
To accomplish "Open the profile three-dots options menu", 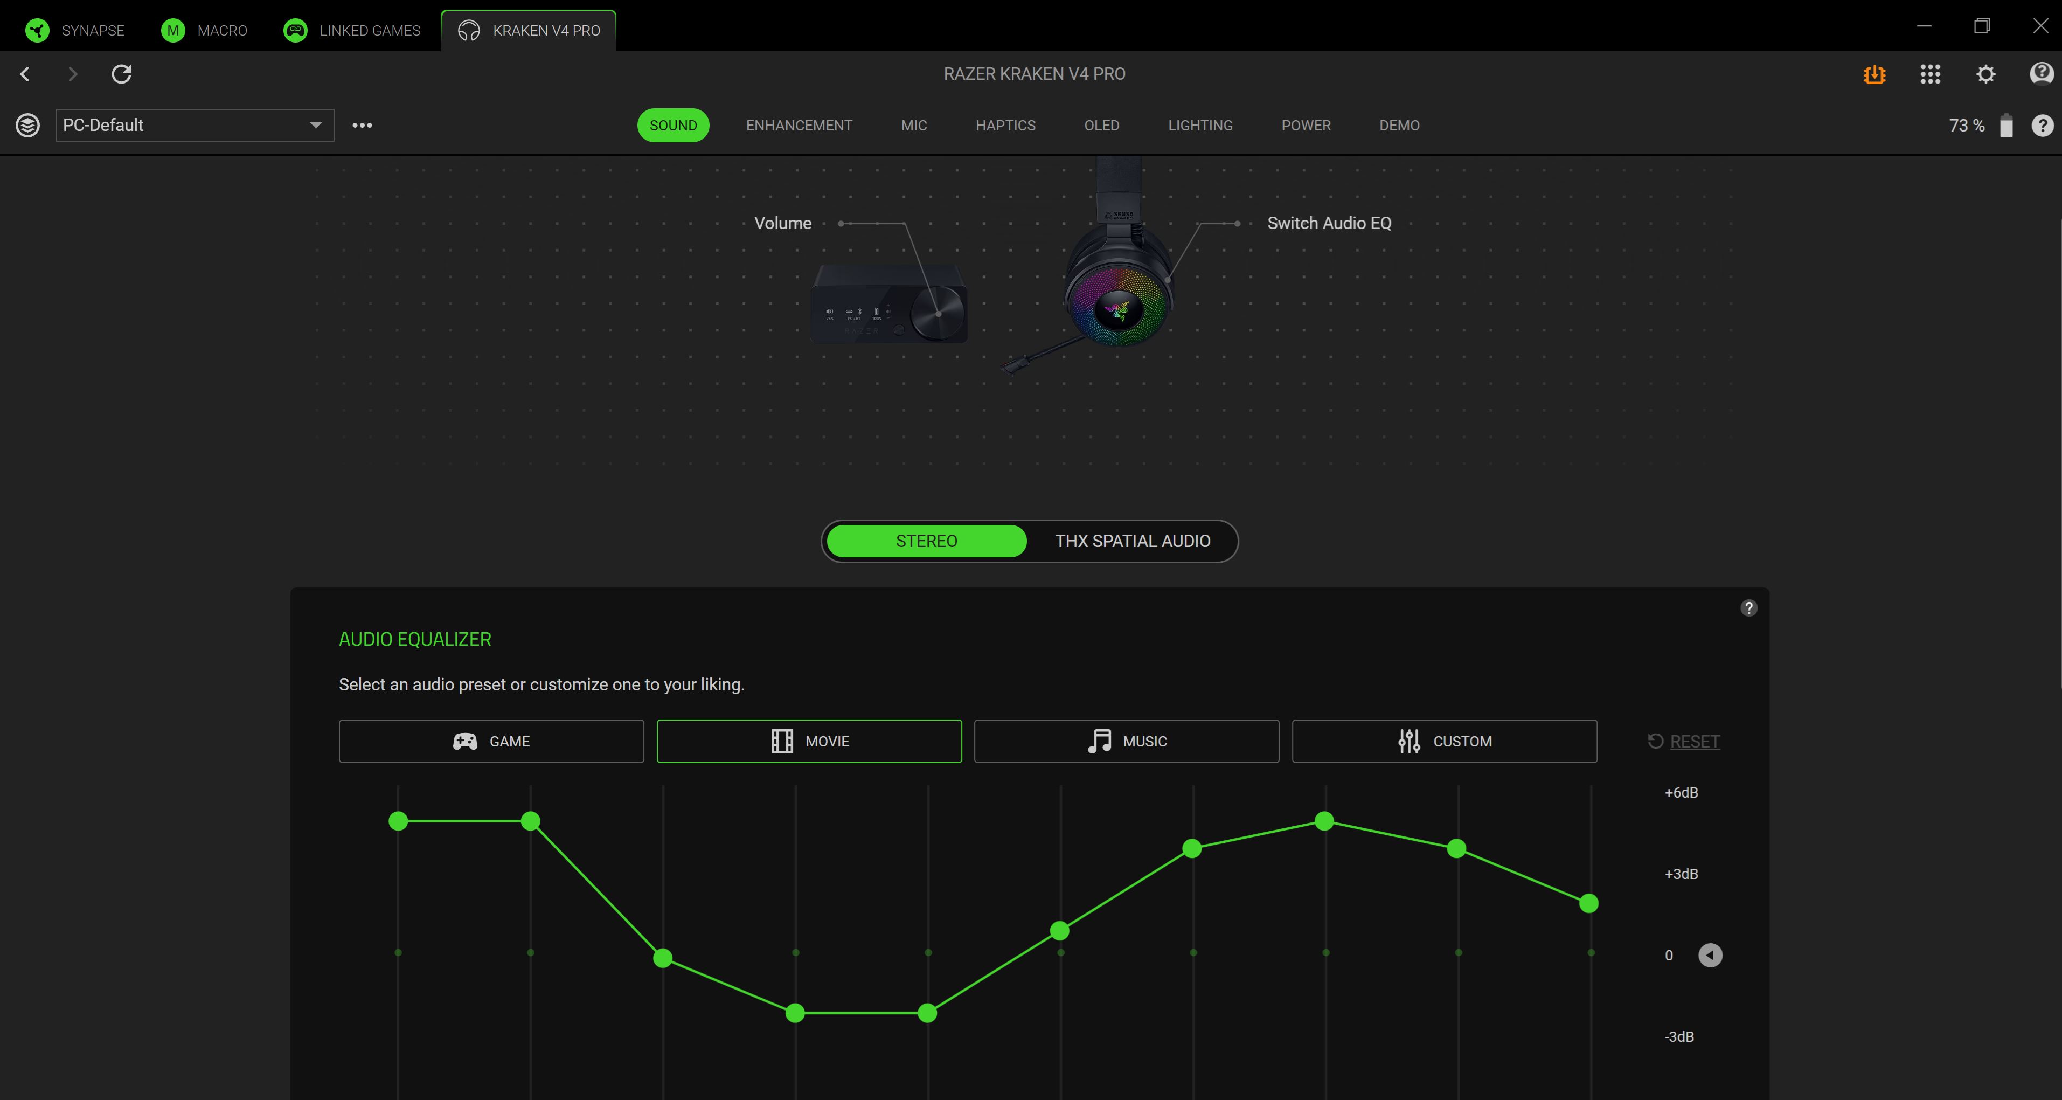I will click(x=362, y=126).
